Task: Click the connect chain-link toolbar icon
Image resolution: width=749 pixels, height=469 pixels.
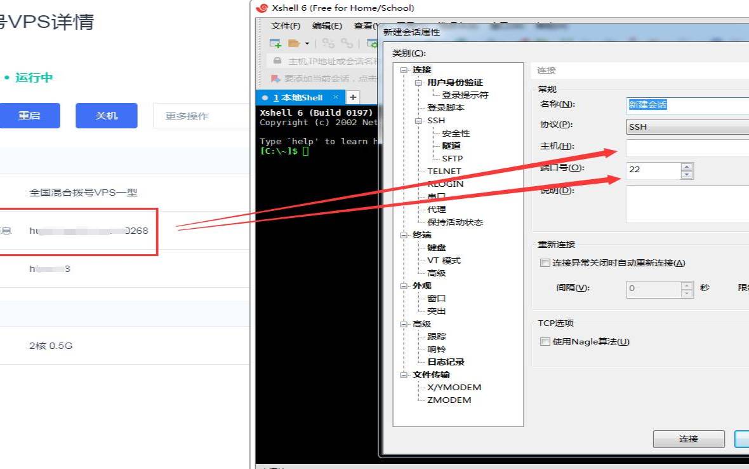Action: pyautogui.click(x=328, y=43)
